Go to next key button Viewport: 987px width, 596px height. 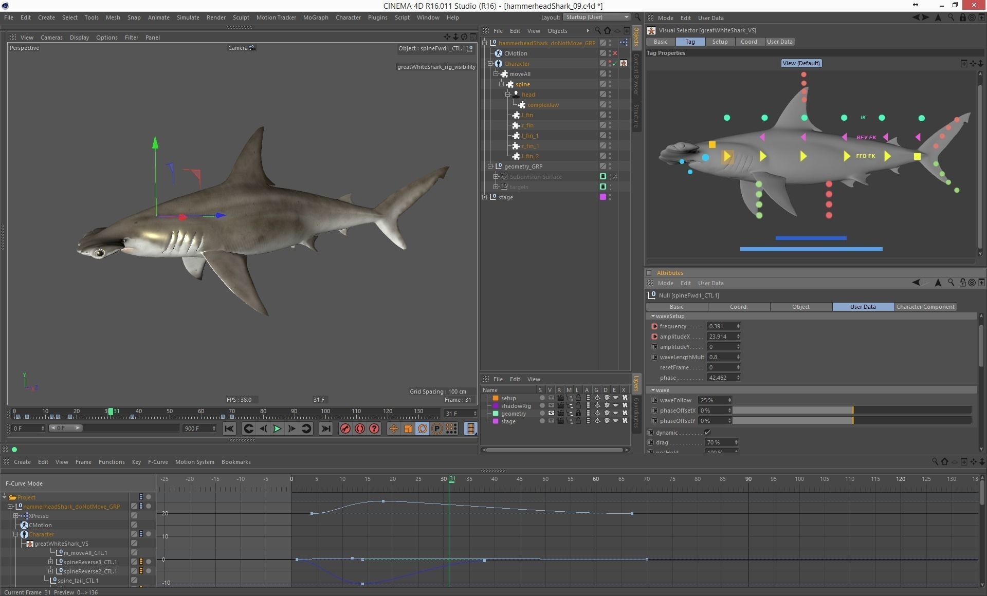(306, 429)
